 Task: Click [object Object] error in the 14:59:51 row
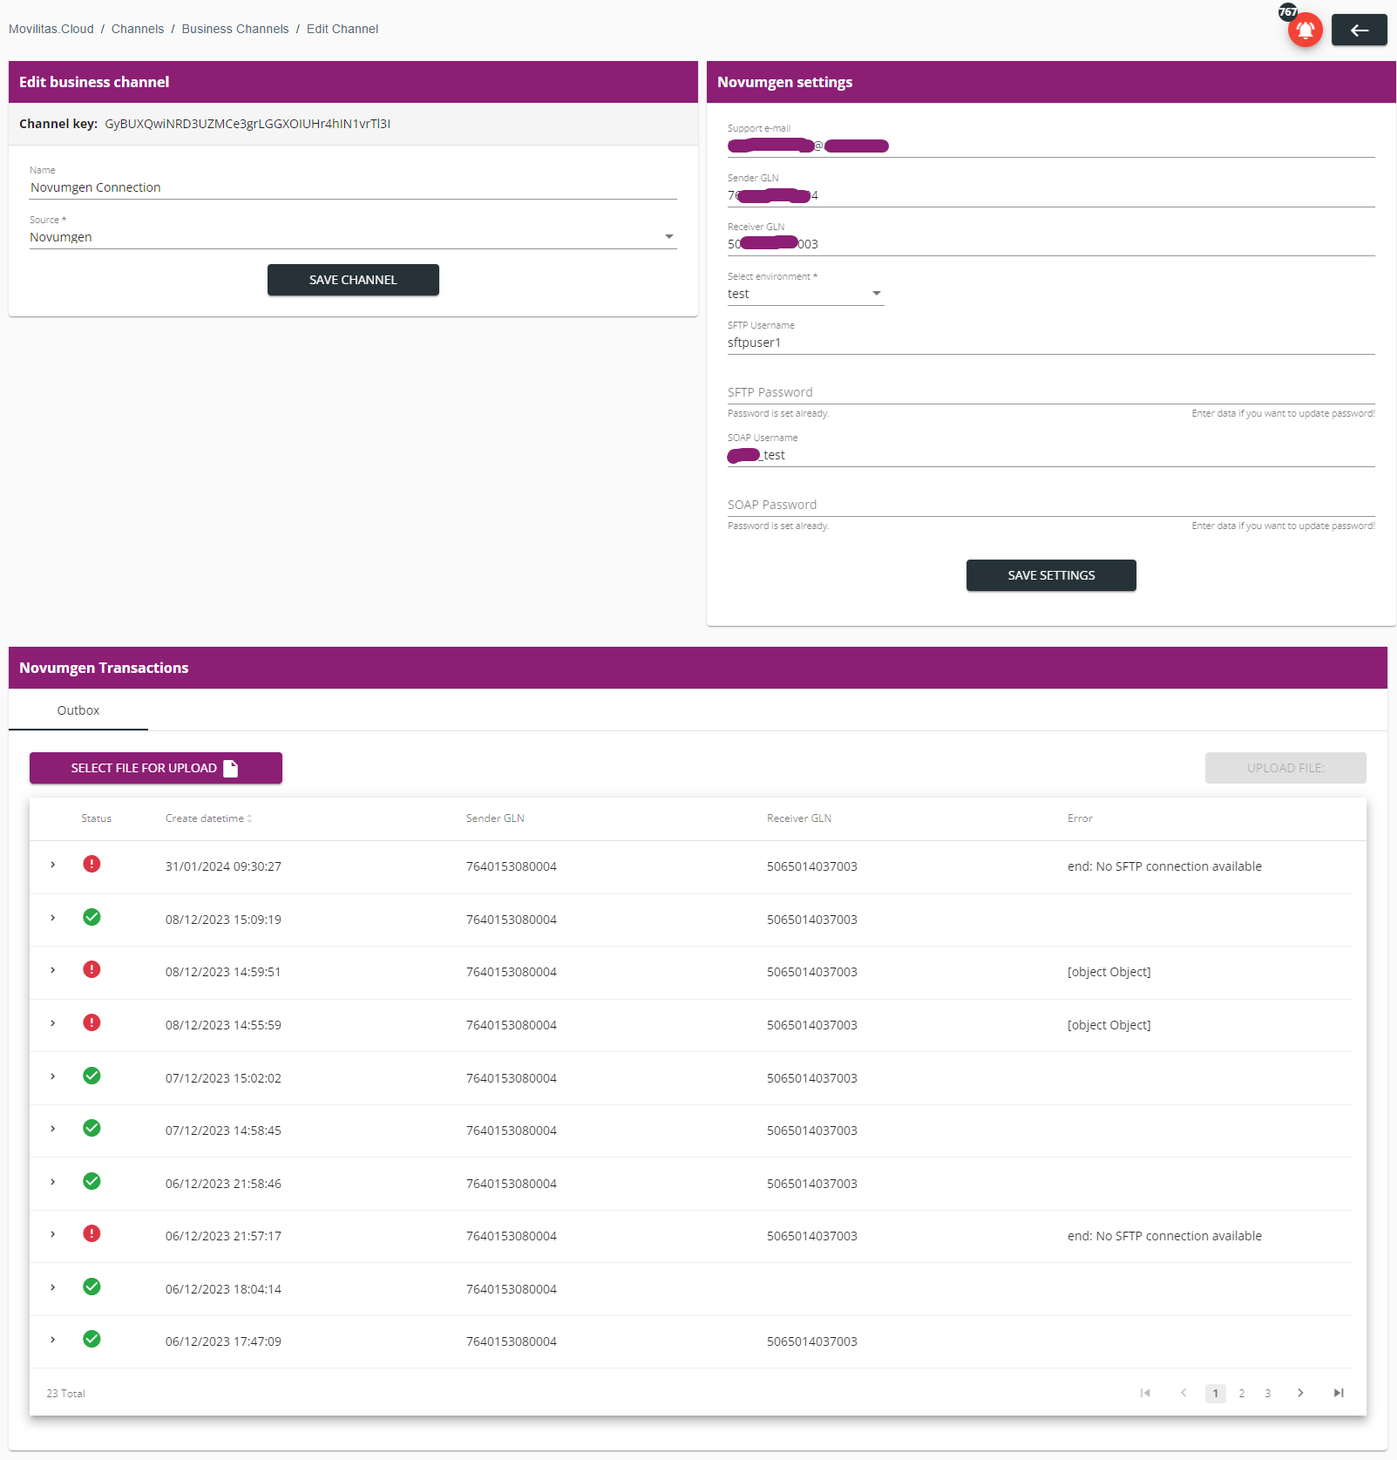(1109, 972)
